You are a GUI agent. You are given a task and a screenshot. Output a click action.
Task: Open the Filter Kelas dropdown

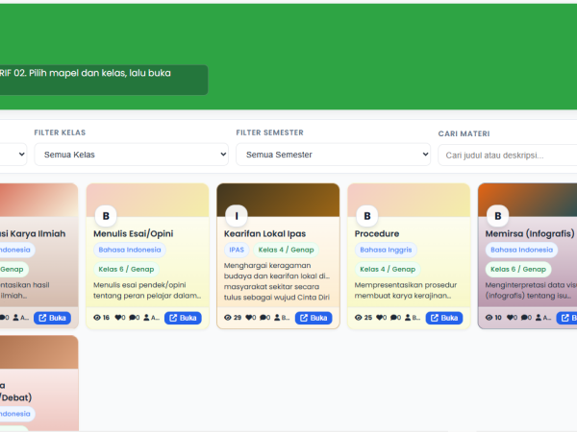point(132,155)
